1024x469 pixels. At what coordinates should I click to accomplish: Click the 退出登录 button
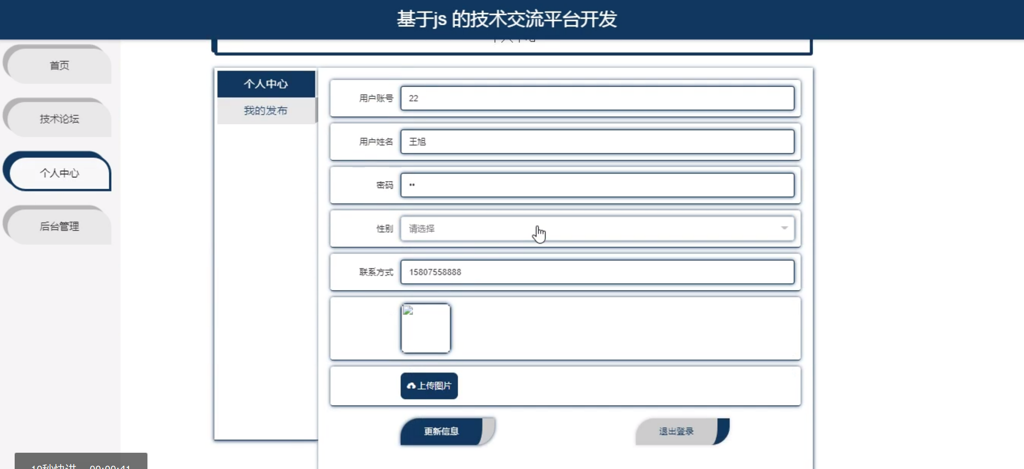click(676, 431)
